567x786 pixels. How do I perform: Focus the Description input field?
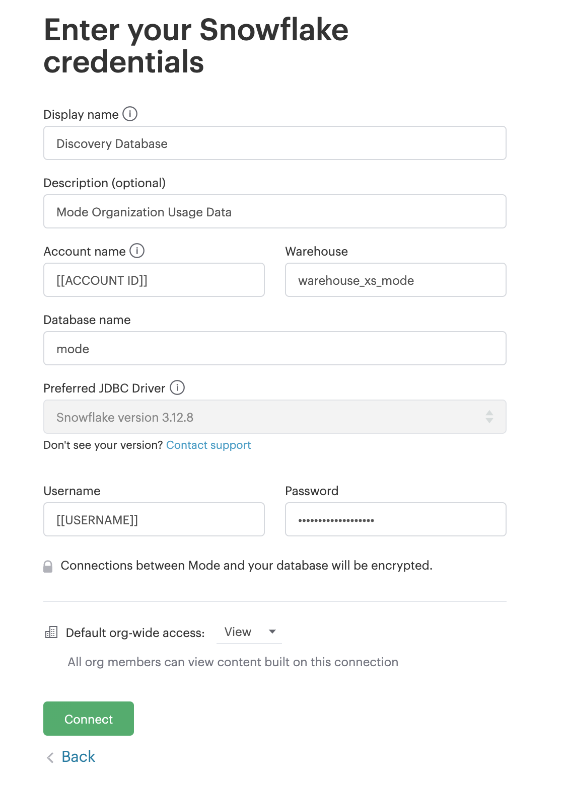275,211
